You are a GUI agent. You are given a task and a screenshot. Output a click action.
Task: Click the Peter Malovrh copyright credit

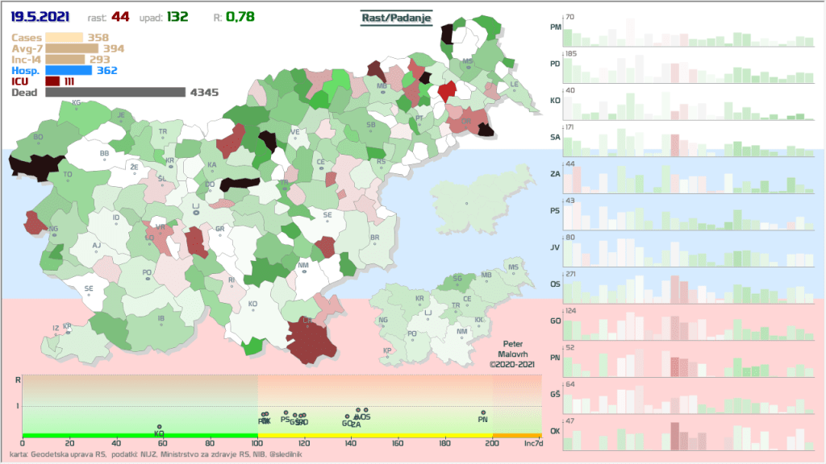513,354
